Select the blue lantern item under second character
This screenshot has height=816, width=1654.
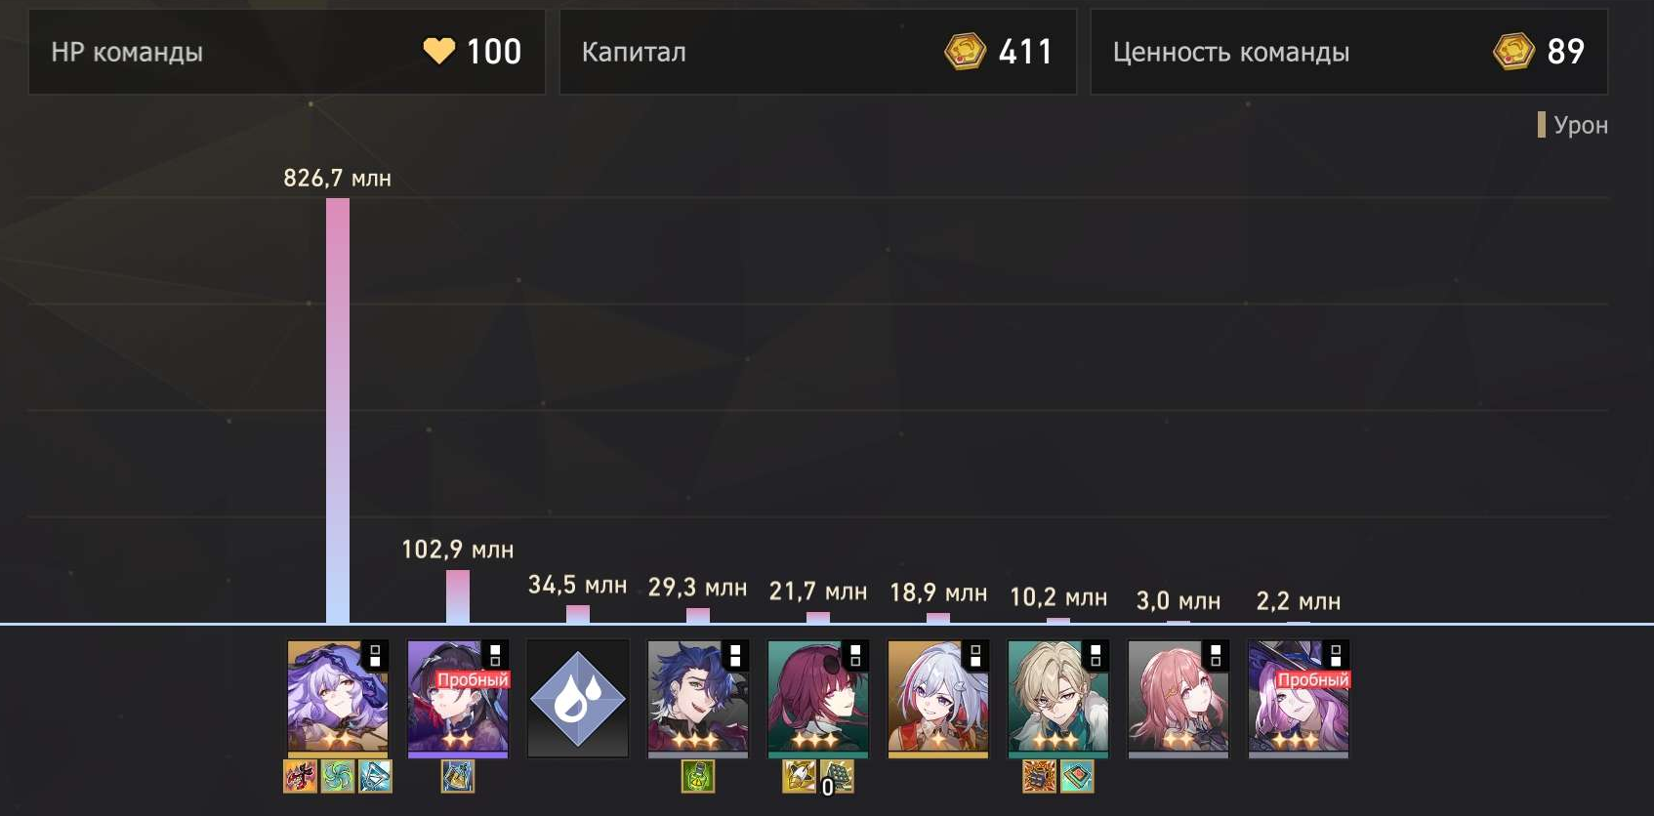458,777
